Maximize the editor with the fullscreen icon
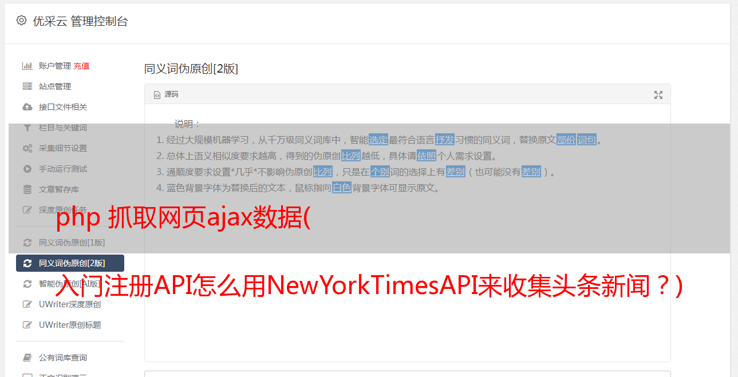This screenshot has height=377, width=738. click(x=658, y=95)
